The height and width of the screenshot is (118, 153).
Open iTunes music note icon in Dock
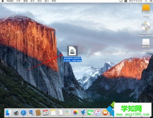click(98, 112)
